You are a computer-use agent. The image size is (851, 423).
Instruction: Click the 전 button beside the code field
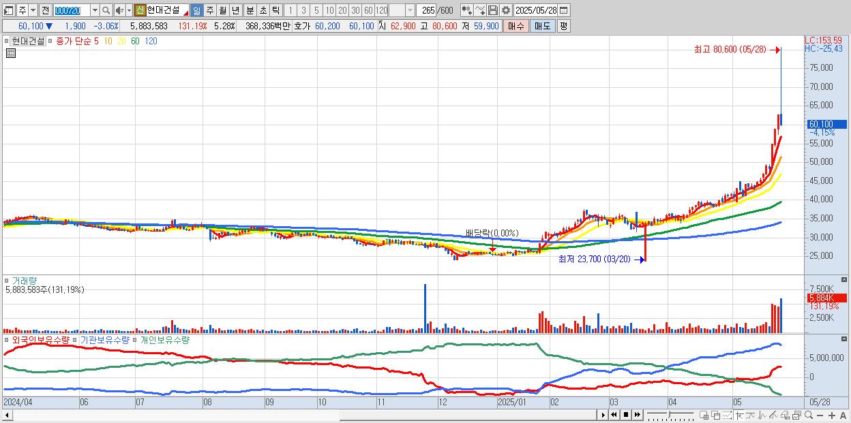[45, 10]
